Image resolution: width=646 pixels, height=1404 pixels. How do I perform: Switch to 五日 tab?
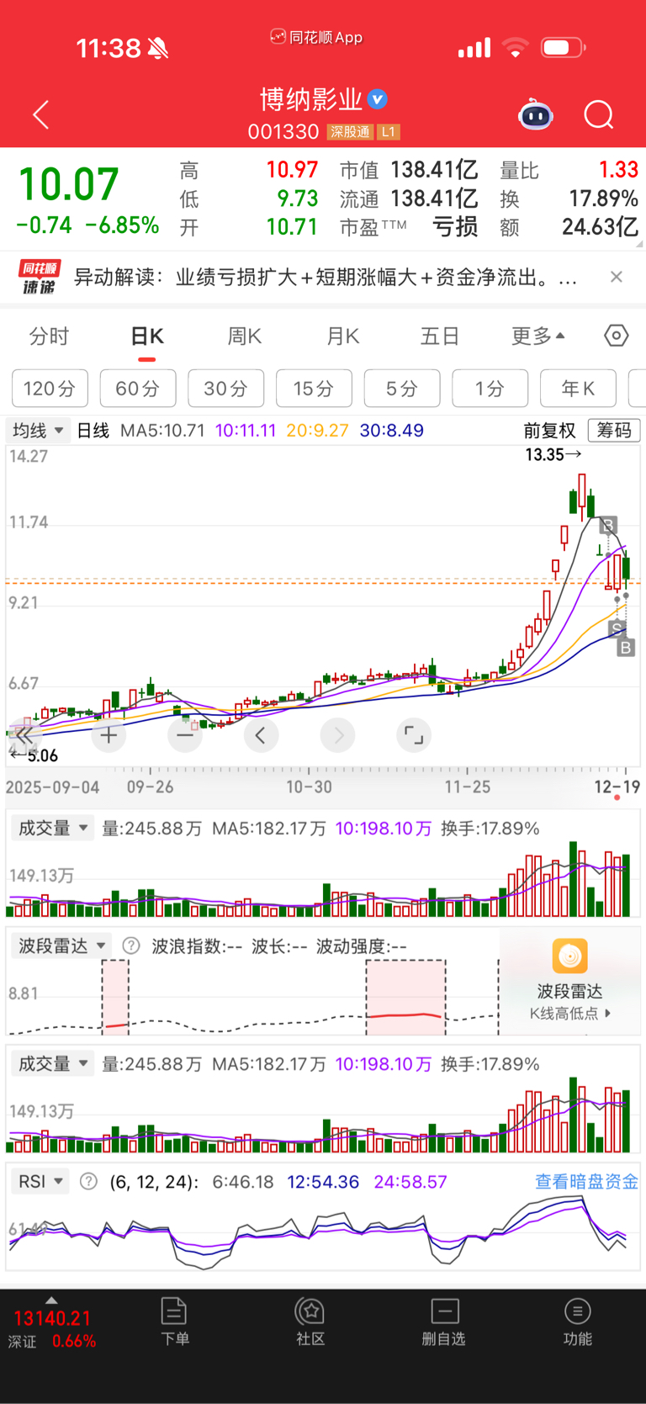pos(440,336)
